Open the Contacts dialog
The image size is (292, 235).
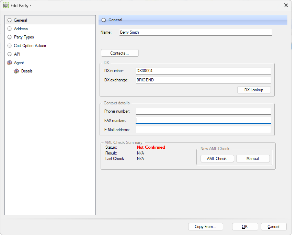point(119,53)
